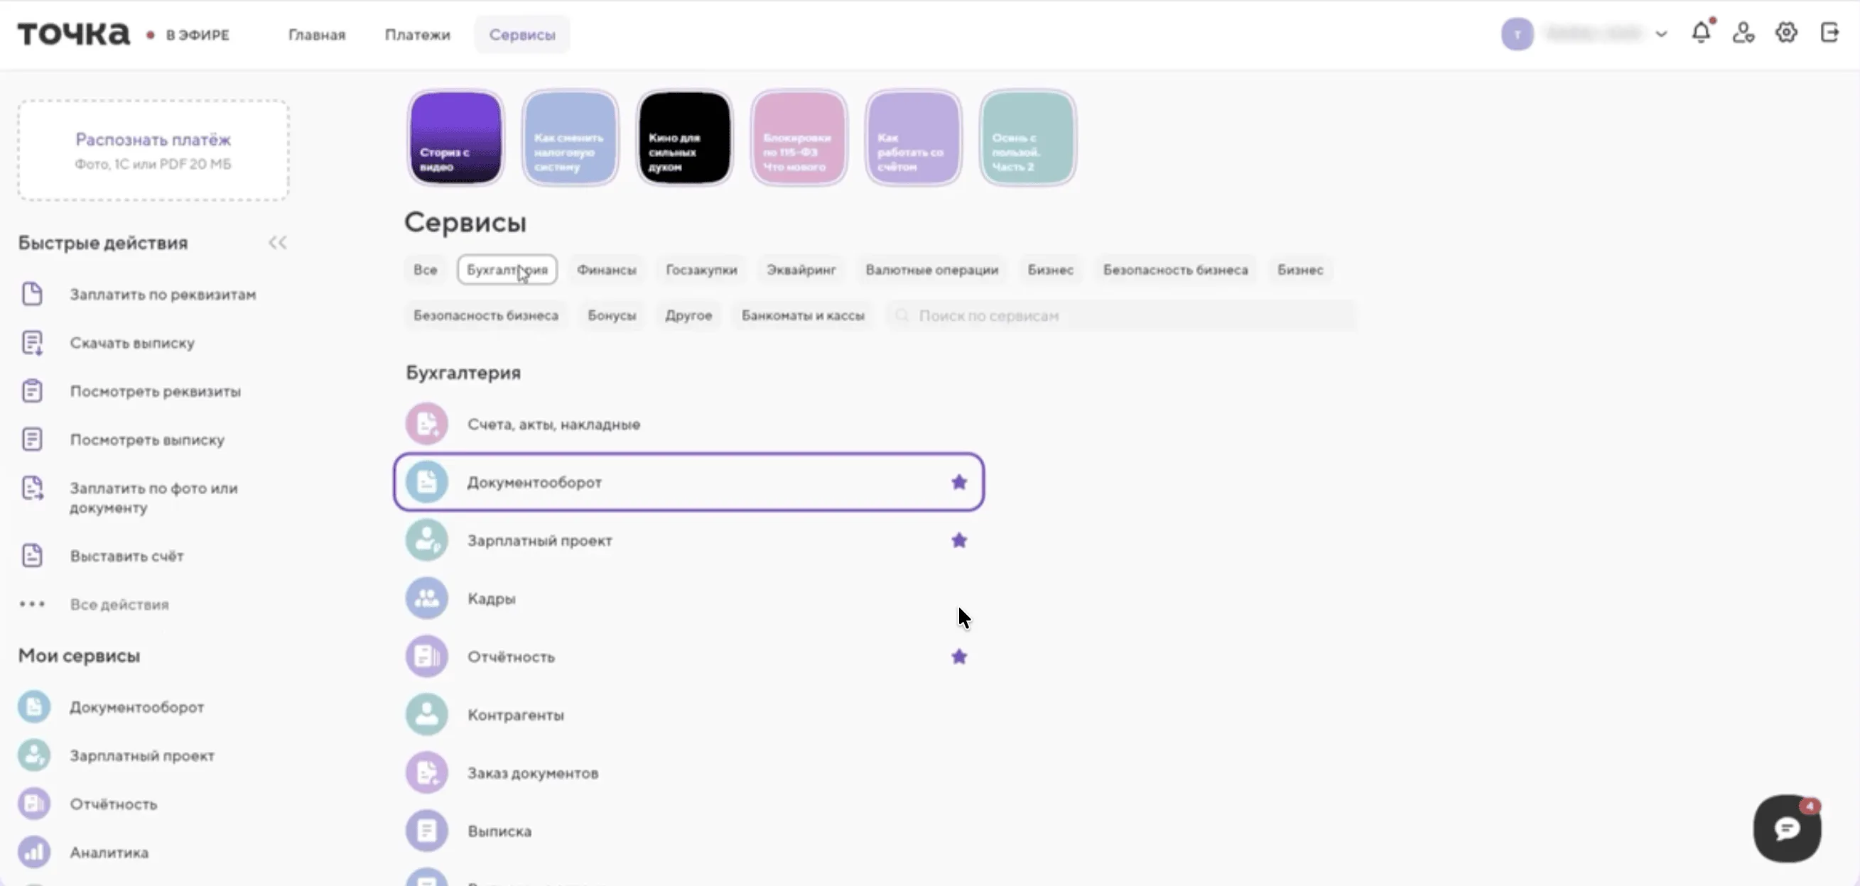
Task: Expand the account name dropdown arrow
Action: (x=1661, y=34)
